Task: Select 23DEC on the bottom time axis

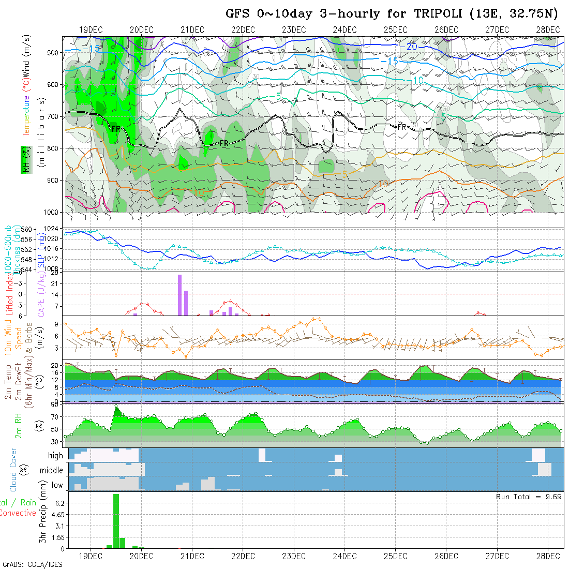Action: pyautogui.click(x=293, y=556)
